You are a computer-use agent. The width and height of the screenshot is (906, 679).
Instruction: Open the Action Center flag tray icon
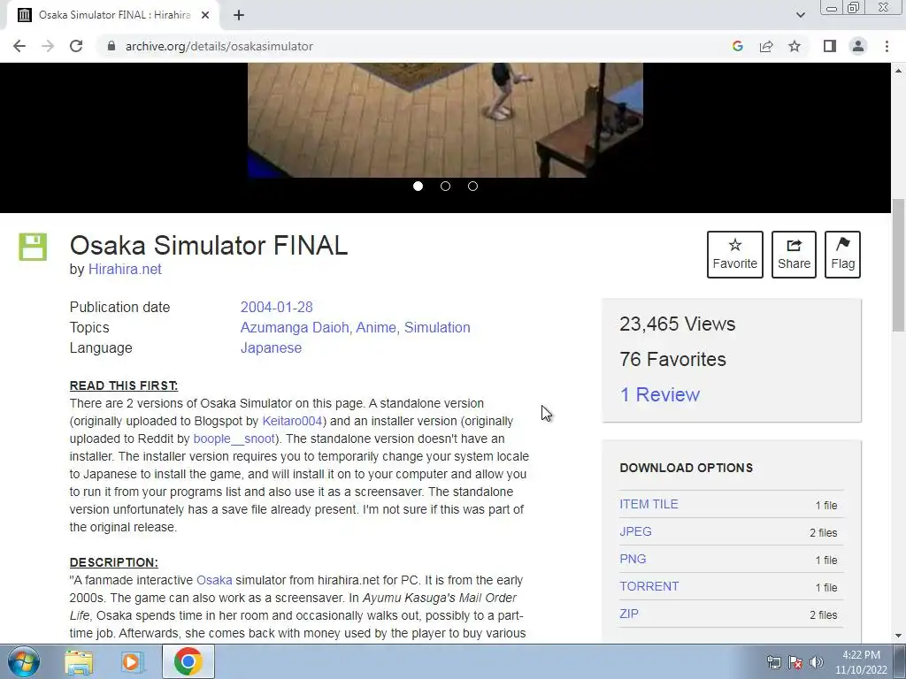point(795,662)
